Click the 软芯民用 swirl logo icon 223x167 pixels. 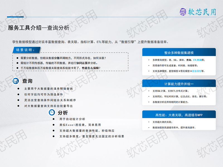click(183, 12)
